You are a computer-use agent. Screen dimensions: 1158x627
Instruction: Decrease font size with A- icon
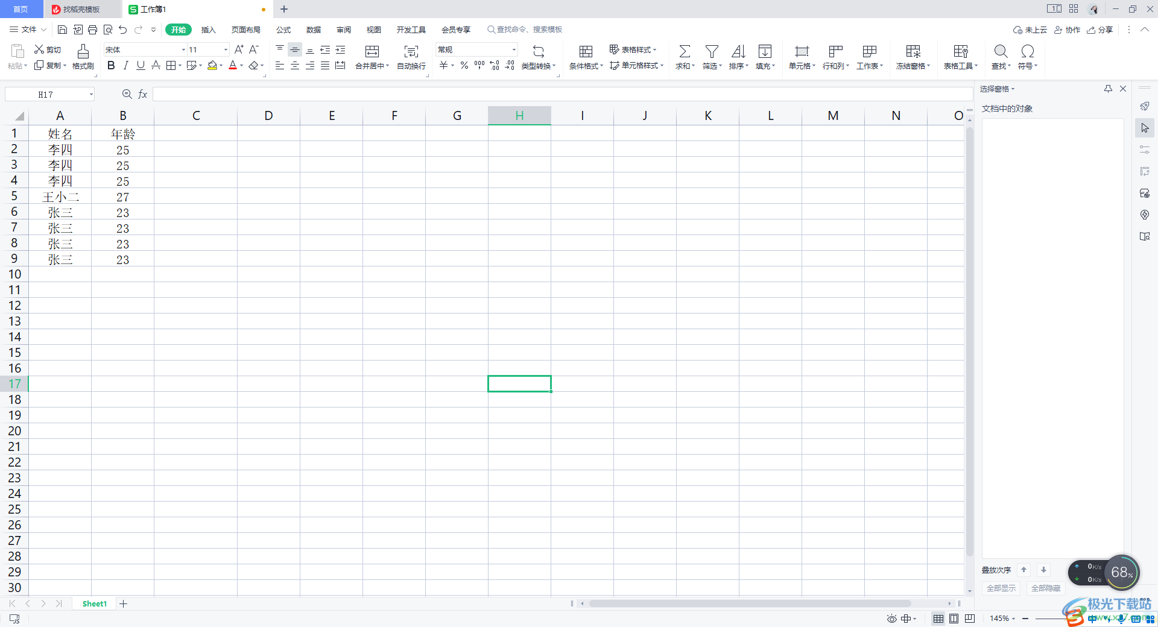pos(254,49)
